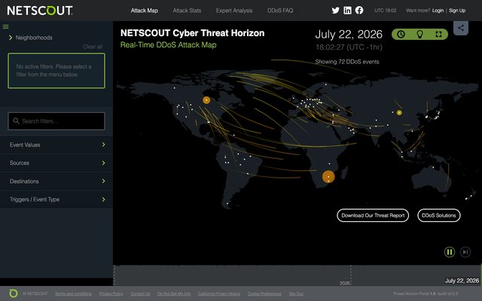Image resolution: width=482 pixels, height=301 pixels.
Task: Select the large South Africa attack bubble
Action: (328, 177)
